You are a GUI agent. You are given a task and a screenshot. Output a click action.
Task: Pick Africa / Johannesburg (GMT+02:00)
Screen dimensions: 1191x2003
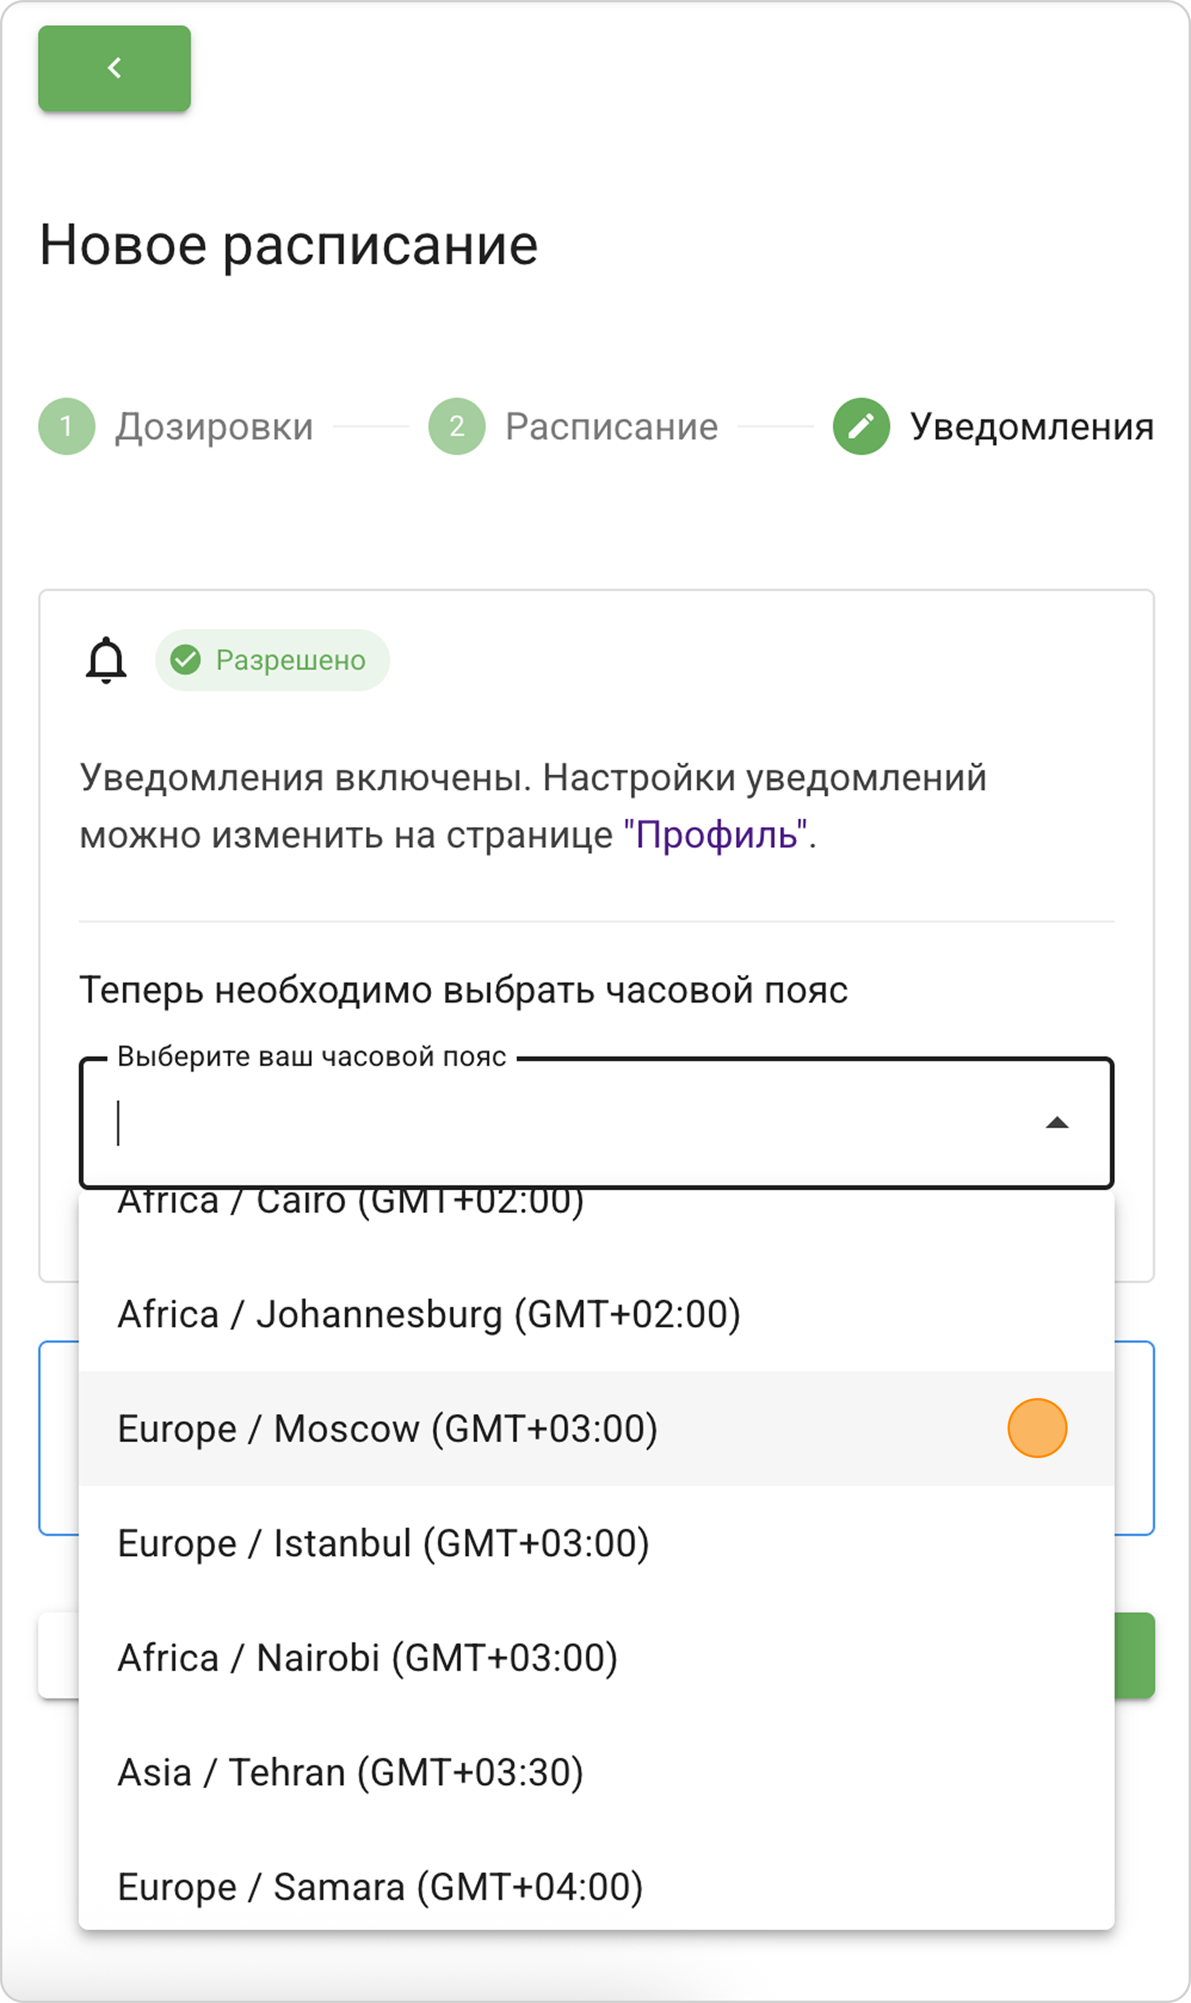click(429, 1315)
